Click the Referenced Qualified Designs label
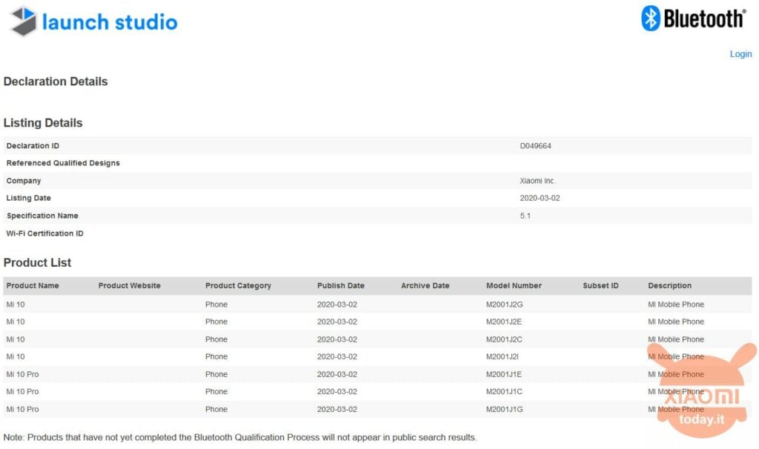 (x=63, y=163)
